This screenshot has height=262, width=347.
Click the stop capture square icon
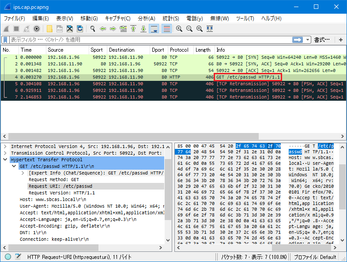[x=16, y=29]
